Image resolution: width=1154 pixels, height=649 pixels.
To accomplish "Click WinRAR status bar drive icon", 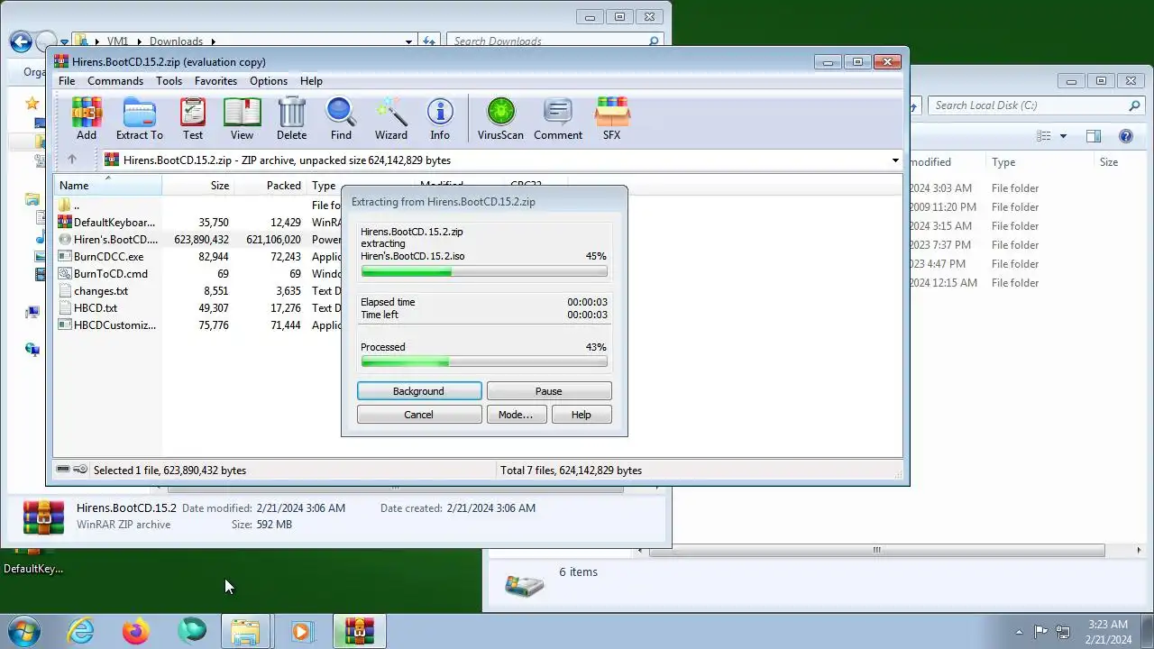I will click(64, 470).
